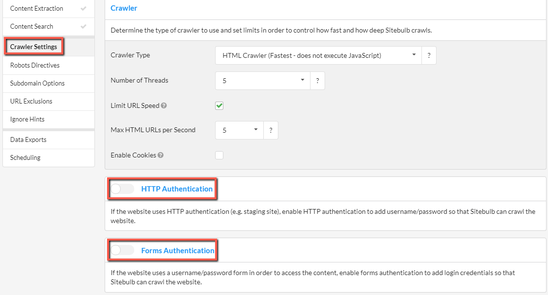Click the help icon next to Enable Cookies
The width and height of the screenshot is (548, 295).
(161, 155)
